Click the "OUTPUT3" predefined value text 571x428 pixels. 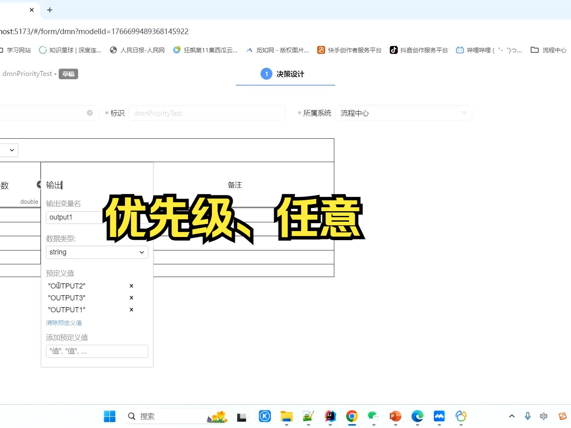pos(67,298)
